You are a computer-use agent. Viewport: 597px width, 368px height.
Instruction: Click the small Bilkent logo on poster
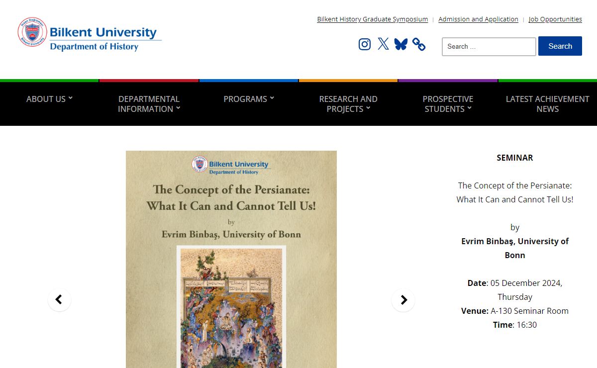(x=200, y=164)
